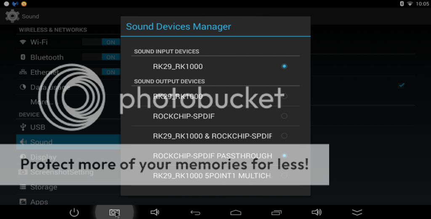Tap the power icon in navigation bar
Screen dimensions: 431x219
(74, 212)
